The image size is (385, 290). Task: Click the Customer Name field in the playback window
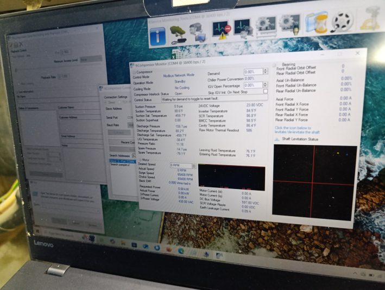click(x=79, y=112)
